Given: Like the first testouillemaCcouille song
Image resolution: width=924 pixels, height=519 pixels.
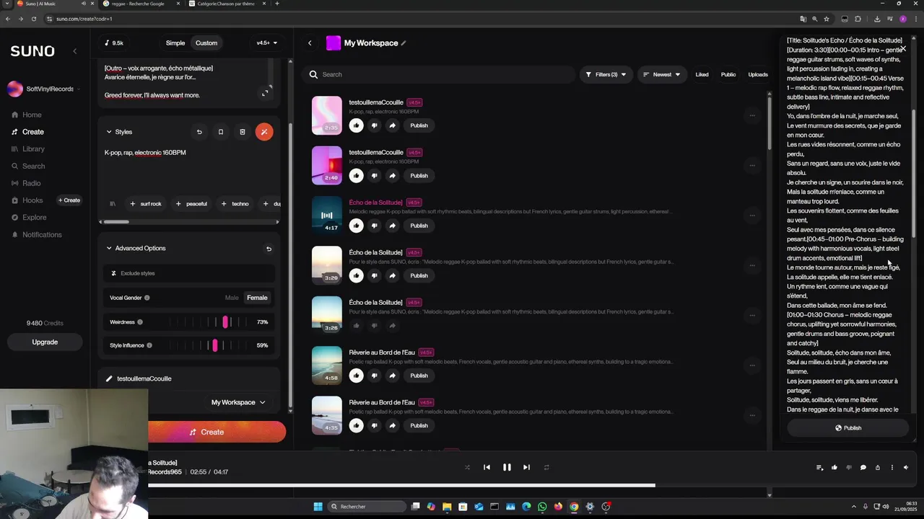Looking at the screenshot, I should (356, 125).
